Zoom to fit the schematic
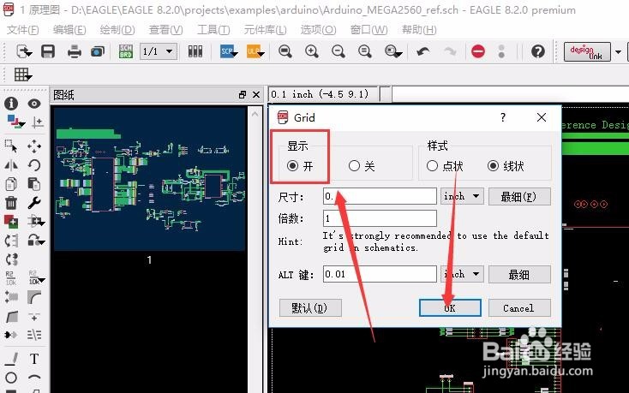 tap(285, 51)
